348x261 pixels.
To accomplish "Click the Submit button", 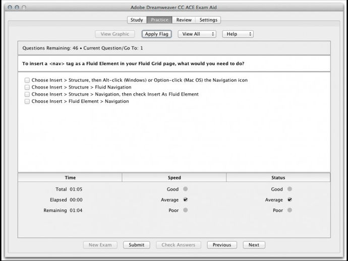I will coord(137,245).
